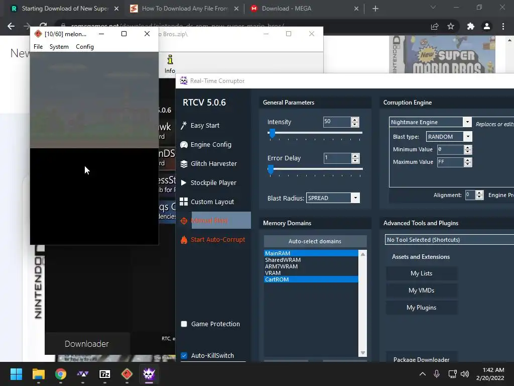Open Chrome three-dot menu

[503, 26]
